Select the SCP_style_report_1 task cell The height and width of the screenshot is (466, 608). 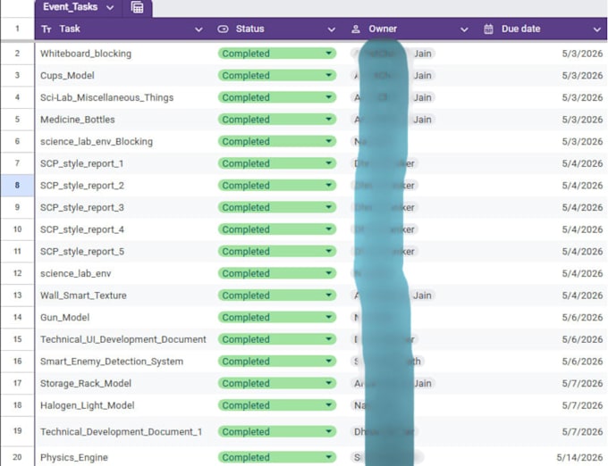(x=123, y=163)
